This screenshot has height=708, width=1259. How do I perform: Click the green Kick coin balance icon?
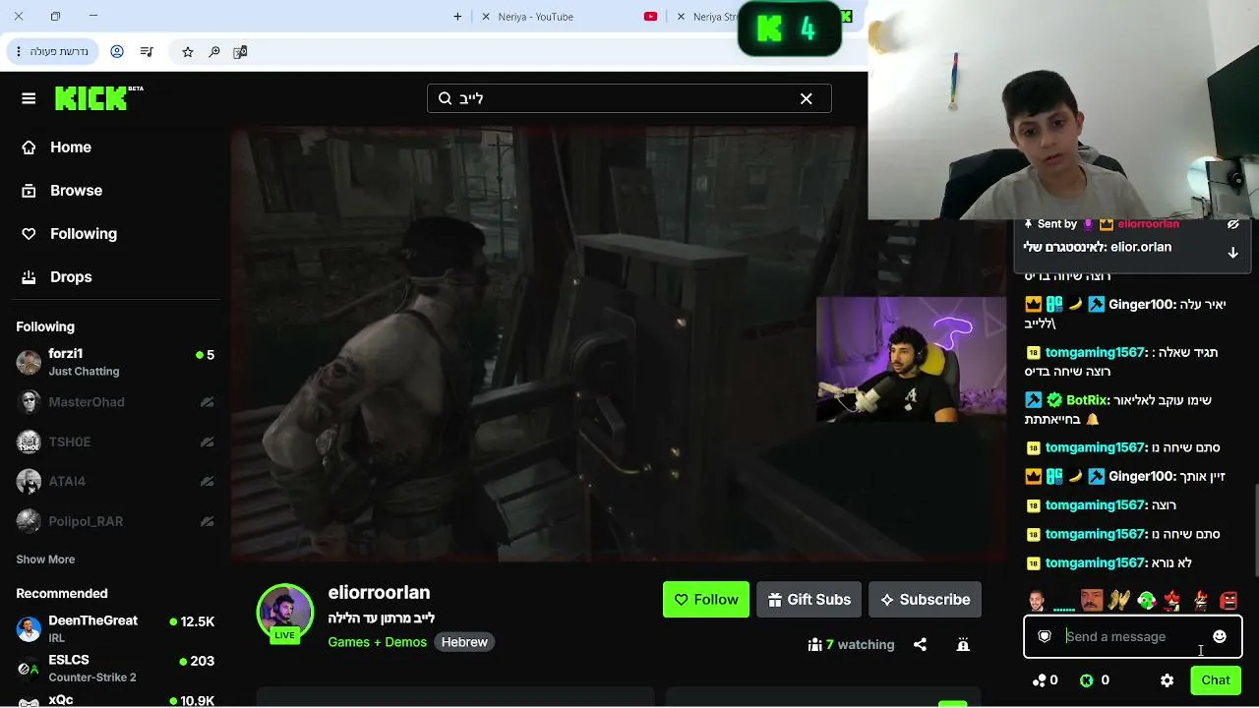coord(1087,680)
